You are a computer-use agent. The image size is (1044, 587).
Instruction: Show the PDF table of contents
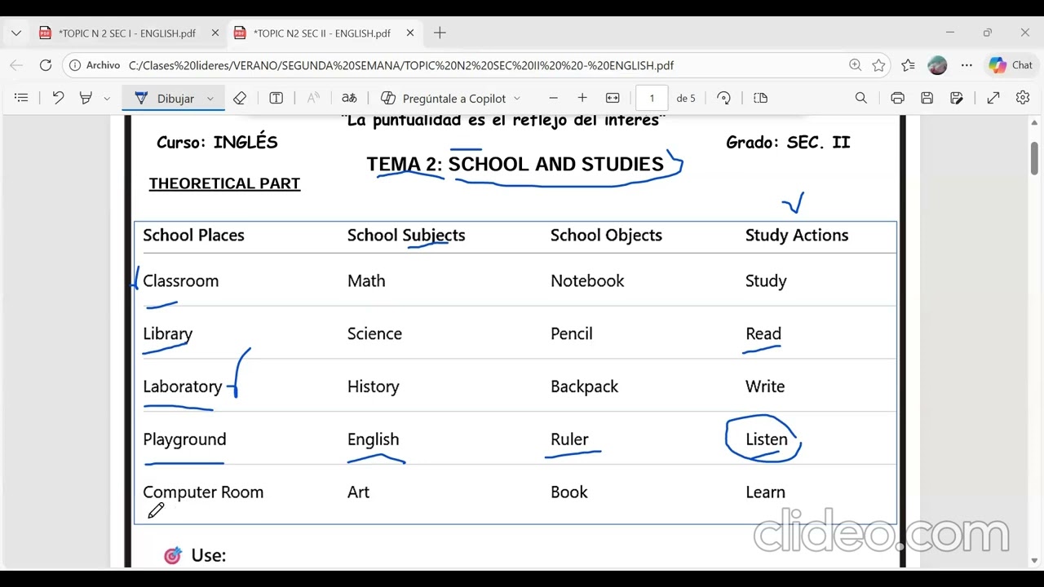coord(22,98)
